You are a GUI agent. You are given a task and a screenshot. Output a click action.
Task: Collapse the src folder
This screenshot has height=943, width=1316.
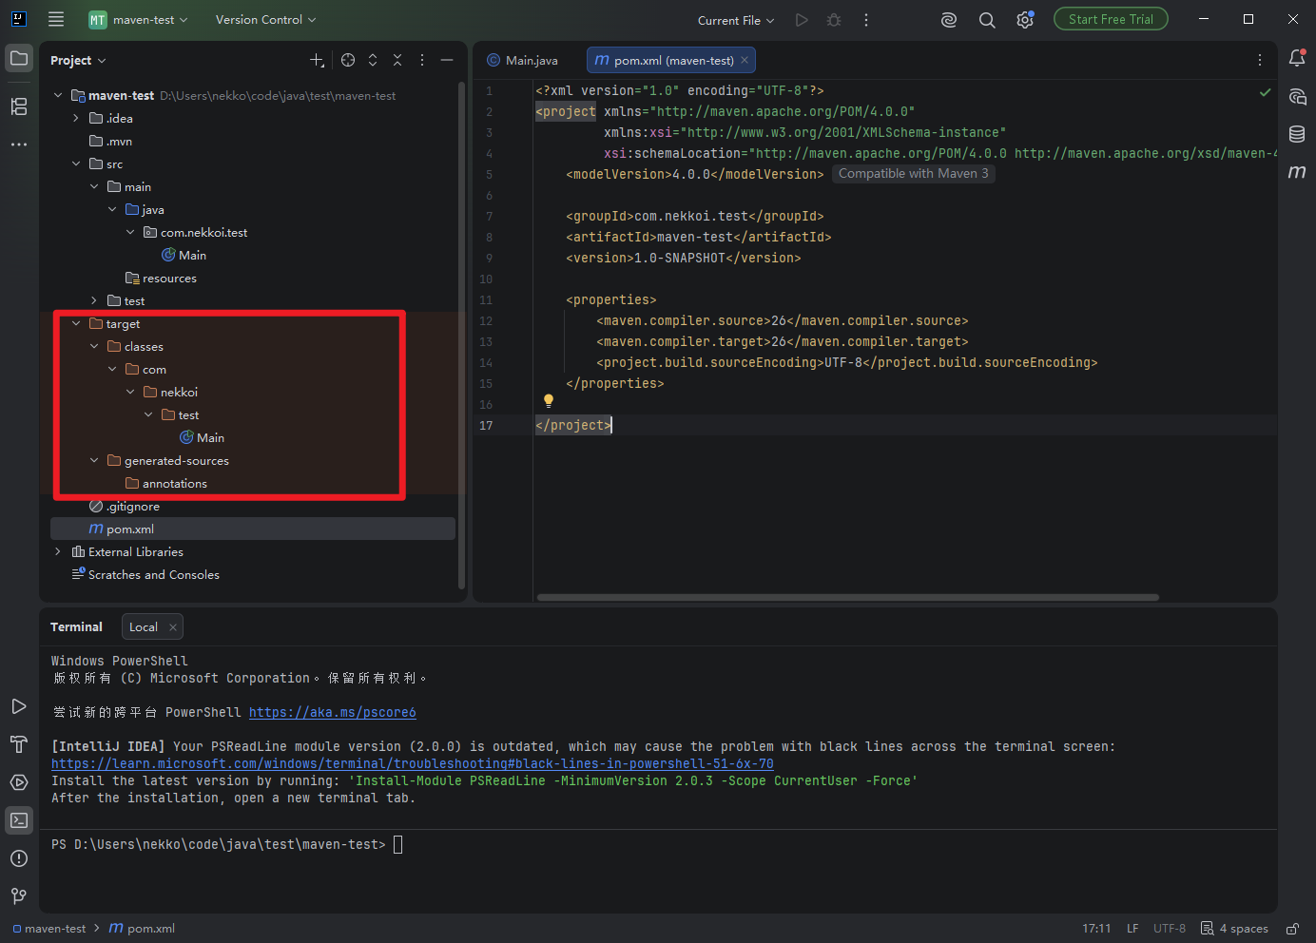click(x=76, y=164)
